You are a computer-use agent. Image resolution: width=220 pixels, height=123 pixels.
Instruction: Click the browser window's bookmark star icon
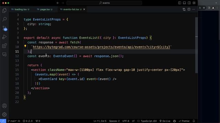pyautogui.click(x=204, y=8)
